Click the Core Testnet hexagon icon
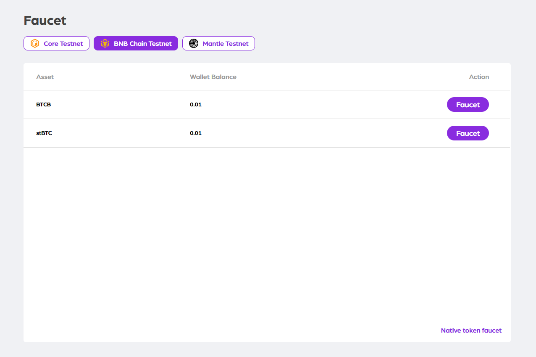This screenshot has width=536, height=357. 35,43
